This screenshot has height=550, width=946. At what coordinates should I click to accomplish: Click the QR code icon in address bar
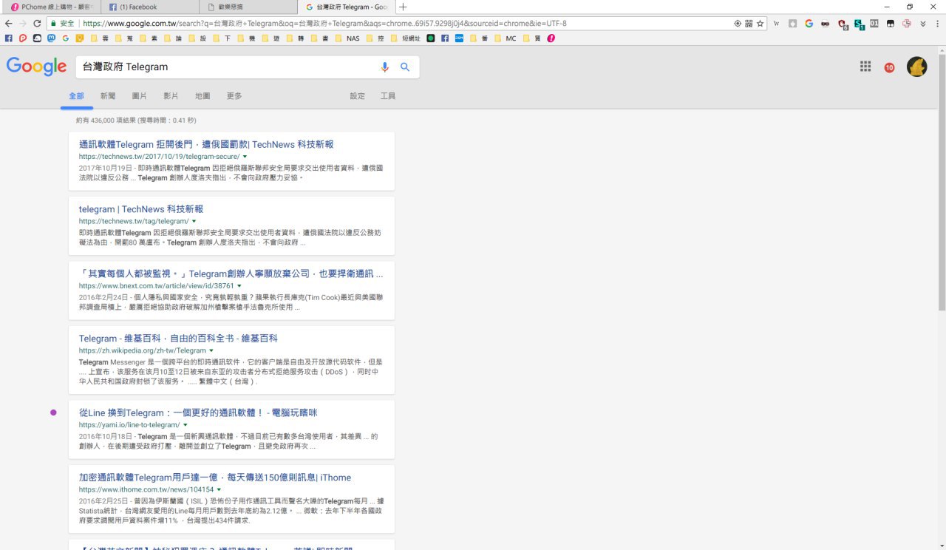pos(749,24)
